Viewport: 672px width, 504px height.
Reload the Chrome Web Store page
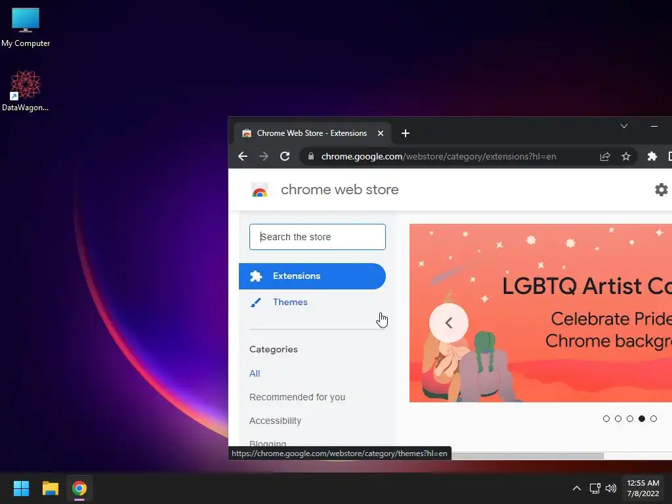(285, 156)
